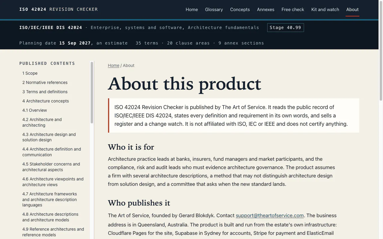Open the Free check page
Image resolution: width=383 pixels, height=239 pixels.
pos(293,10)
